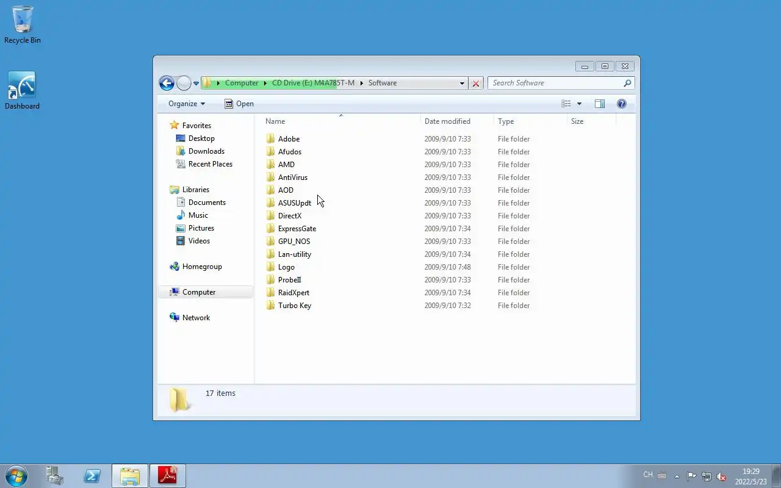Select the DirectX folder icon
Screen dimensions: 781x488
pyautogui.click(x=271, y=216)
